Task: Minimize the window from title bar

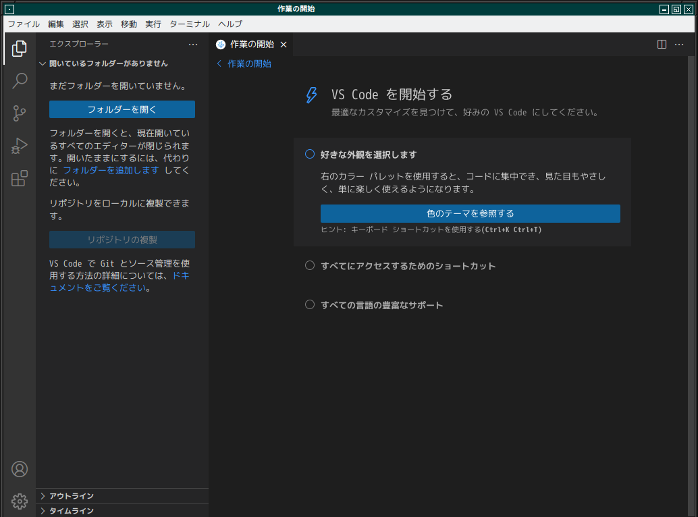Action: point(664,9)
